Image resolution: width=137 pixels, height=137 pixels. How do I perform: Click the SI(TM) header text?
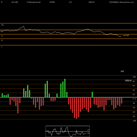(52, 2)
